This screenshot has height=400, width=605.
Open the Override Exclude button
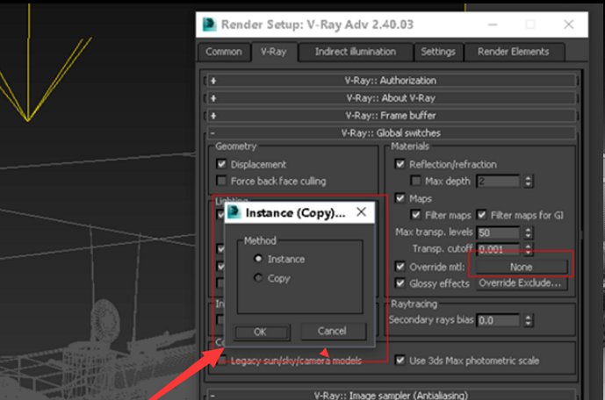point(521,283)
